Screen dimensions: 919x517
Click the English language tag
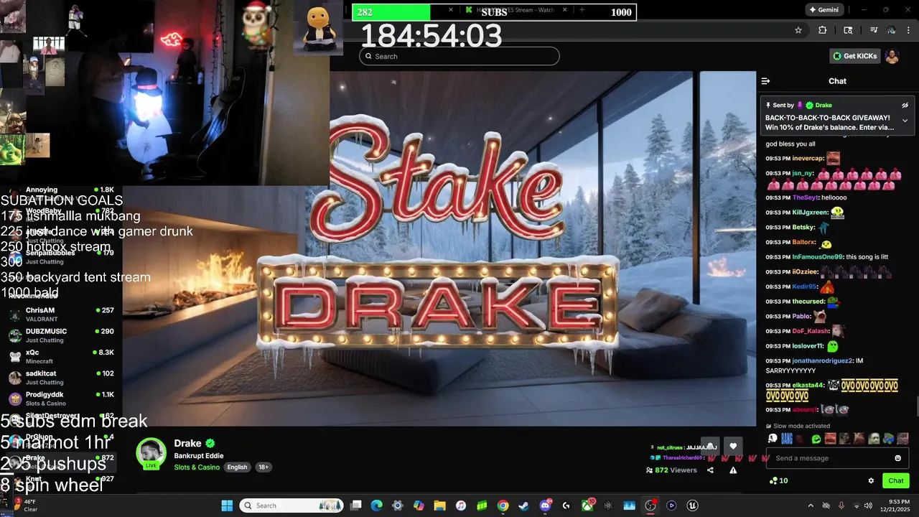click(x=237, y=467)
